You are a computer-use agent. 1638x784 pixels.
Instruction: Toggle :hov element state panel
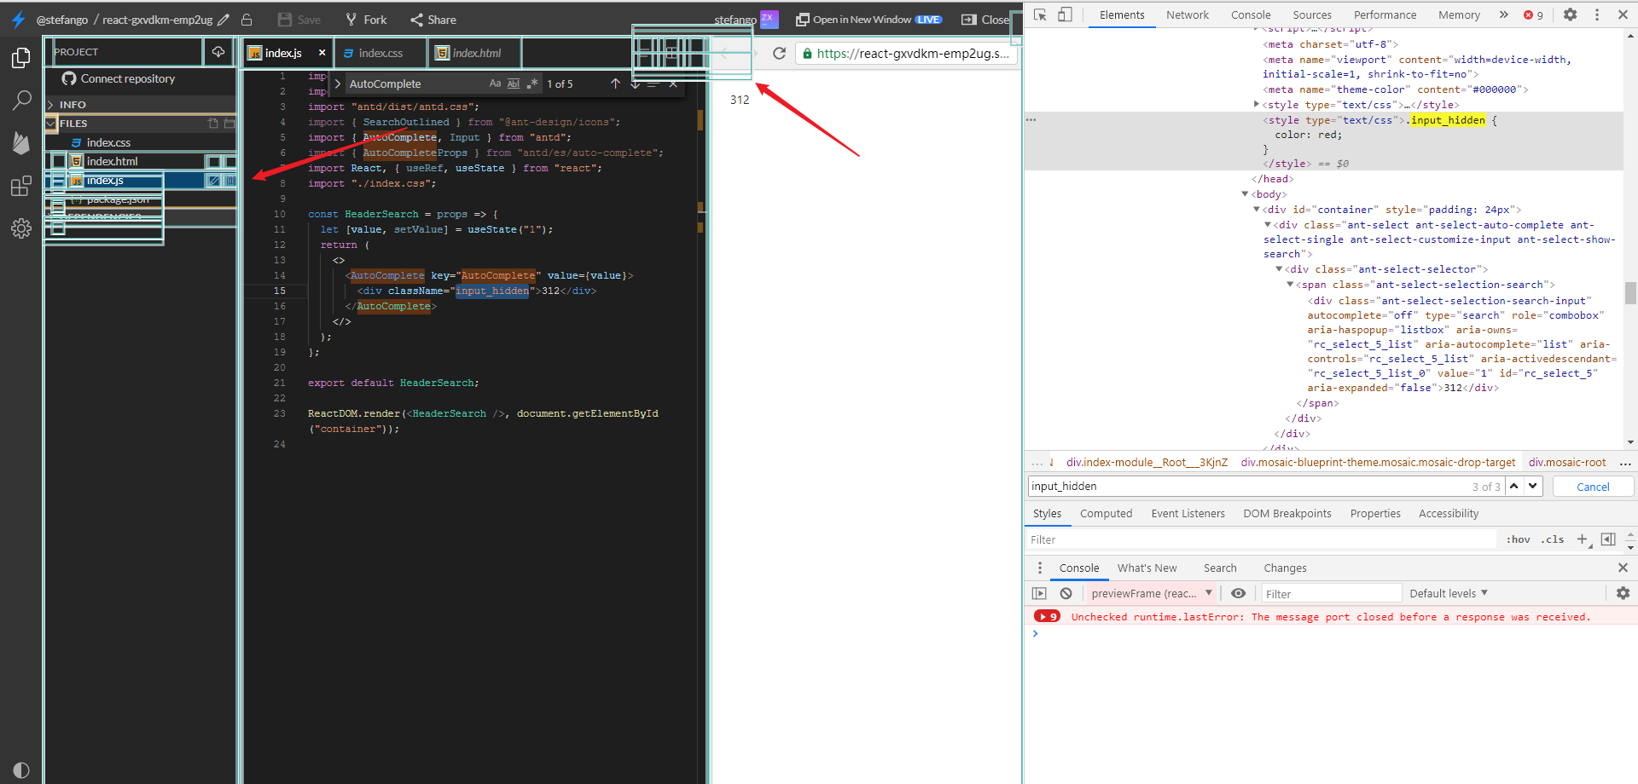tap(1518, 539)
